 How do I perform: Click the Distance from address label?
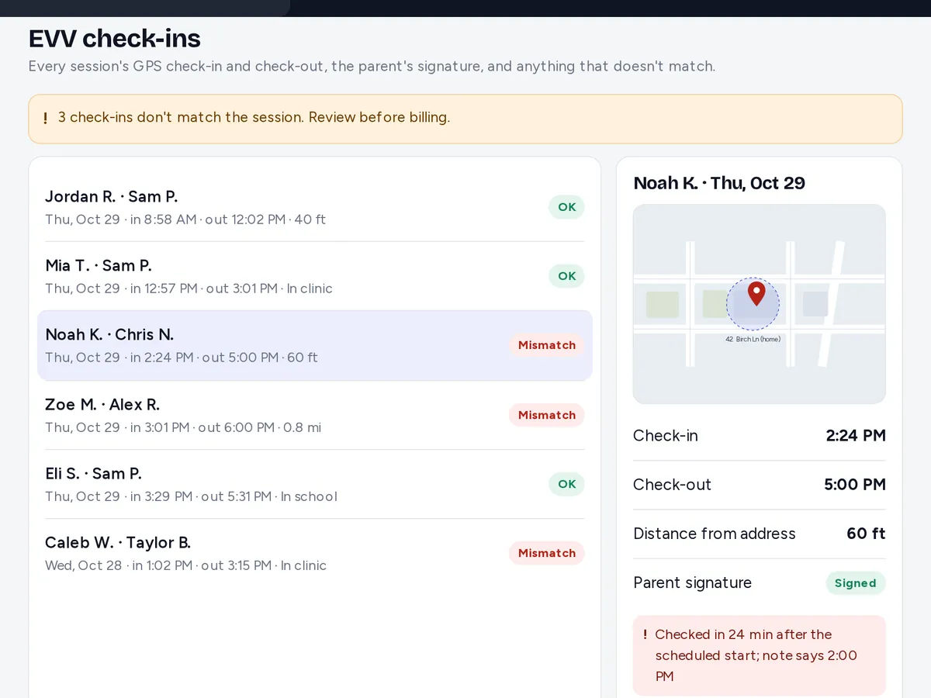coord(715,534)
